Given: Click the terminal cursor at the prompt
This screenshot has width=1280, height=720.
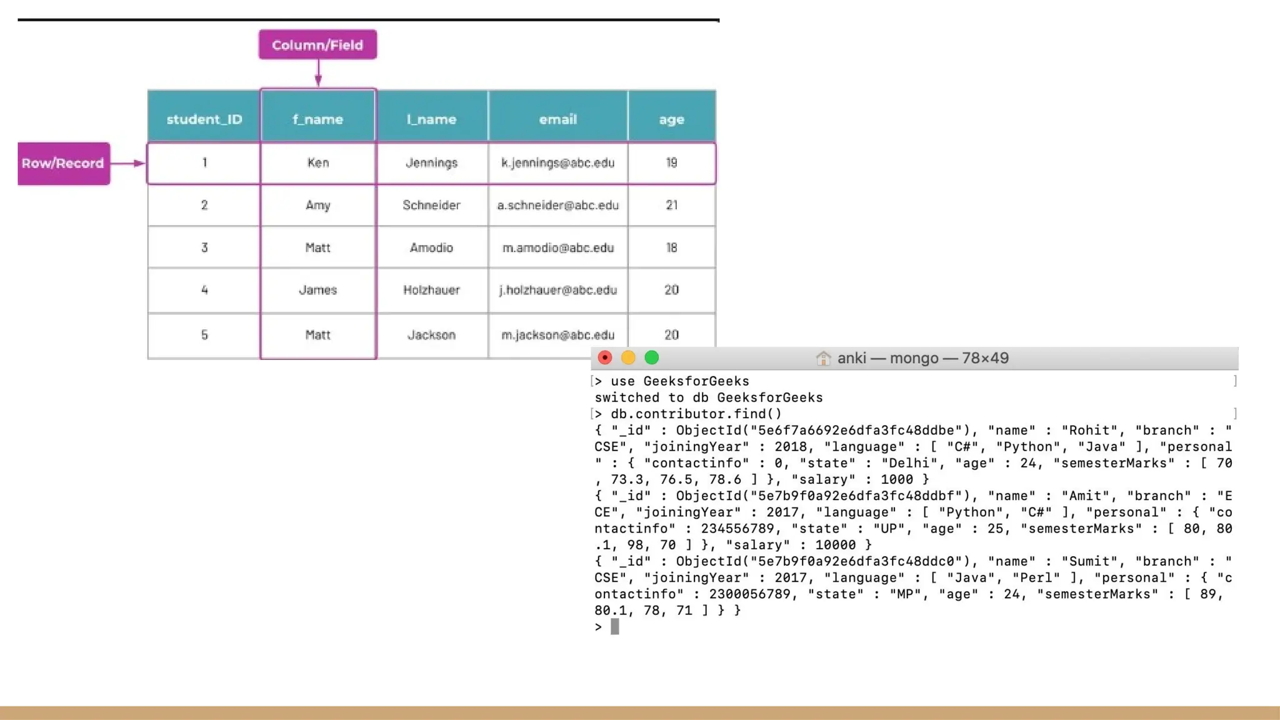Looking at the screenshot, I should pos(615,627).
